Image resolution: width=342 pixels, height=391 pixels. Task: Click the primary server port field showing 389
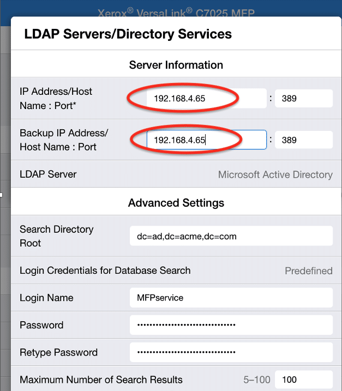[304, 98]
